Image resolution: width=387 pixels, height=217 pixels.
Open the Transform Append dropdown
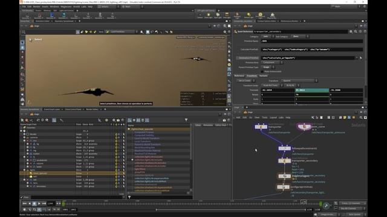pyautogui.click(x=299, y=81)
